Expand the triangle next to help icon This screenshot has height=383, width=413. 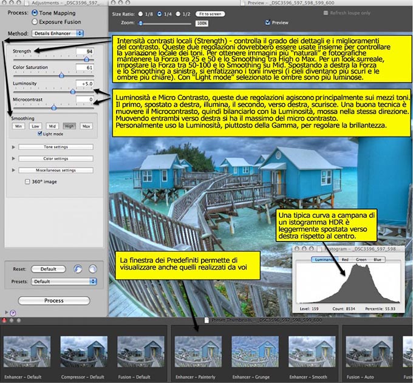point(6,313)
